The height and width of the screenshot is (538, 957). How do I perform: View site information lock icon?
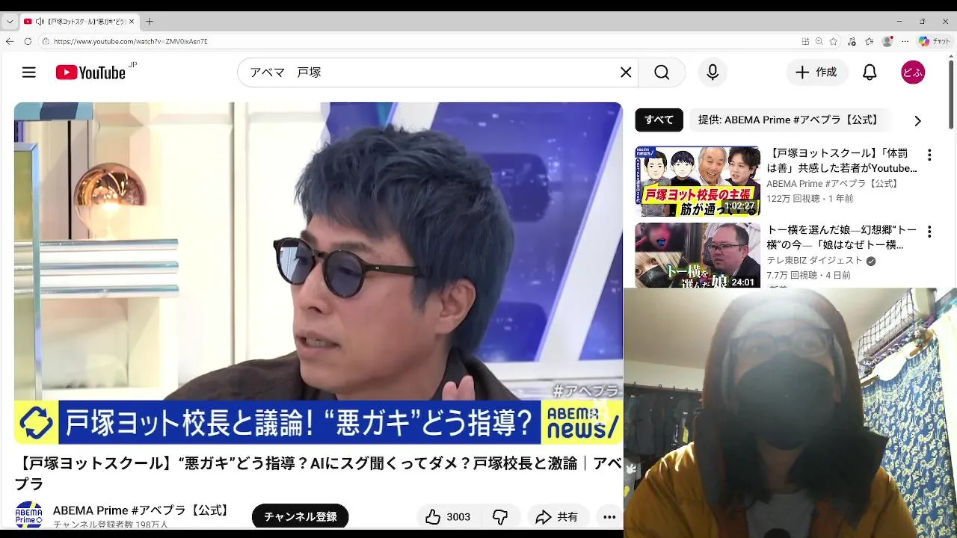coord(46,42)
